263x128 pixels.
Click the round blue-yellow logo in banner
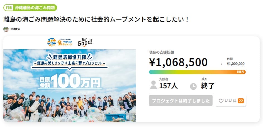pos(52,42)
